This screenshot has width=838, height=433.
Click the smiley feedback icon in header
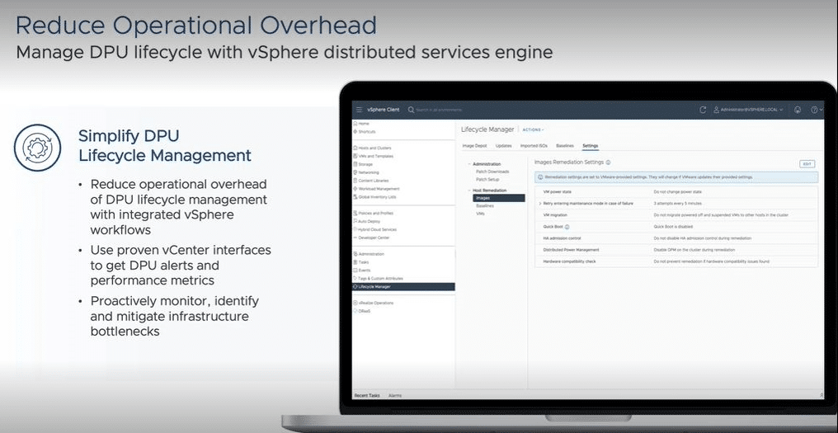(798, 110)
